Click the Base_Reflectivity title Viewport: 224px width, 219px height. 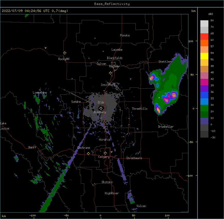(112, 4)
